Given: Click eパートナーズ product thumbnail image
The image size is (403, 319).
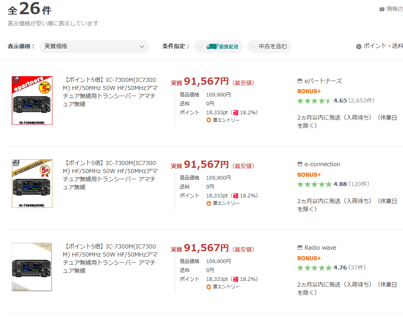Looking at the screenshot, I should point(32,101).
